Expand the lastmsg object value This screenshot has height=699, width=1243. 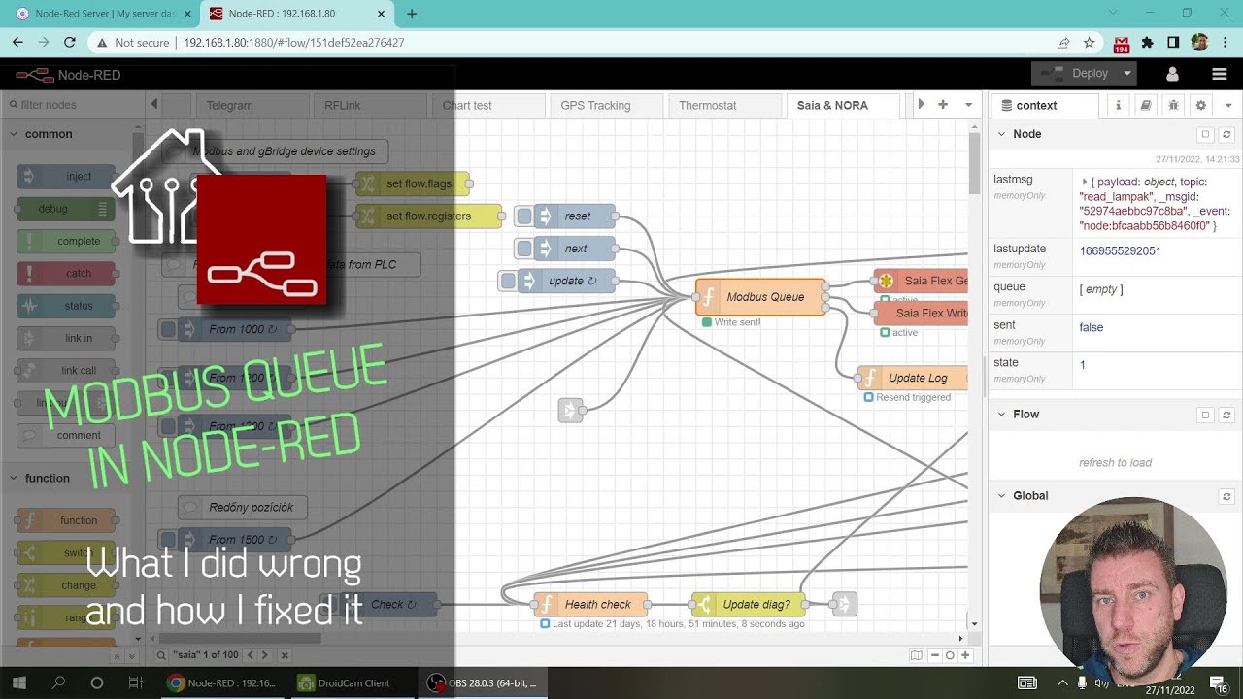[1084, 183]
